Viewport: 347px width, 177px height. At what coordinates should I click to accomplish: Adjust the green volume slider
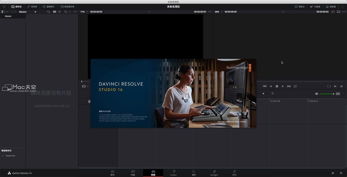(327, 94)
